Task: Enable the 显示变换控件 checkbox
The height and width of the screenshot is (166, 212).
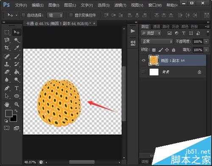Action: click(x=71, y=15)
